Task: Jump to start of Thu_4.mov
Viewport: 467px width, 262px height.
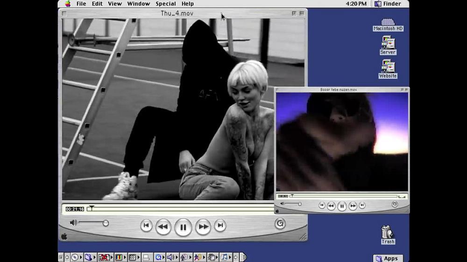Action: pyautogui.click(x=146, y=226)
